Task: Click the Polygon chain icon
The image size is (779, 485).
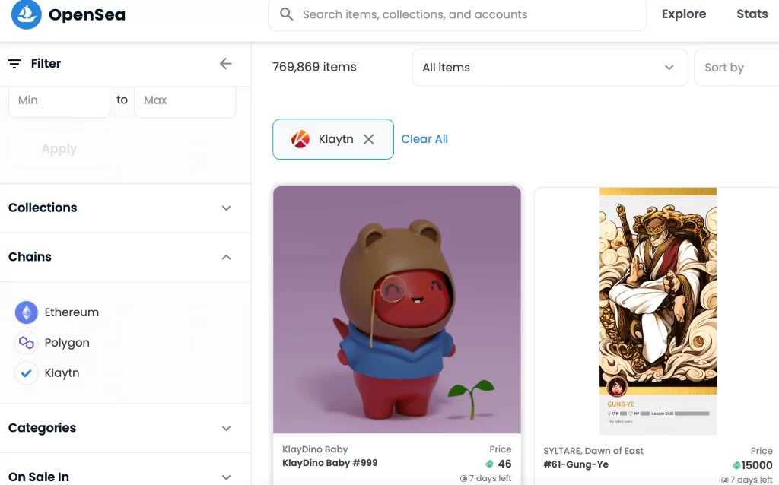Action: tap(27, 343)
